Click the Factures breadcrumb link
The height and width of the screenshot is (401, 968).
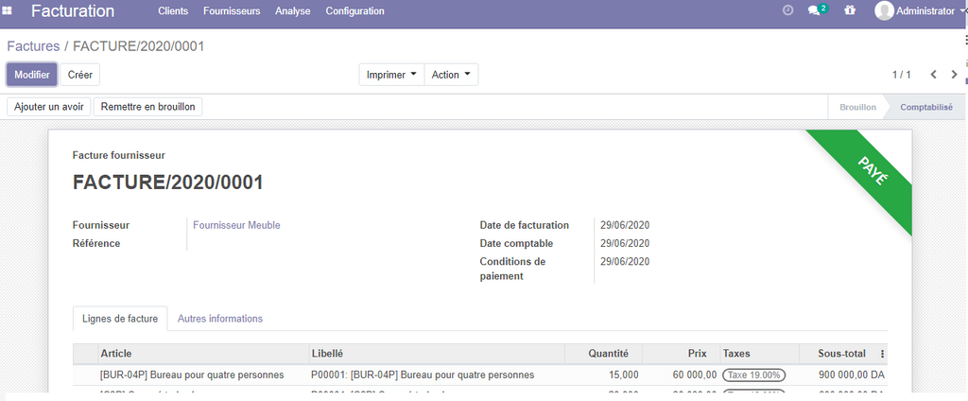(x=33, y=46)
